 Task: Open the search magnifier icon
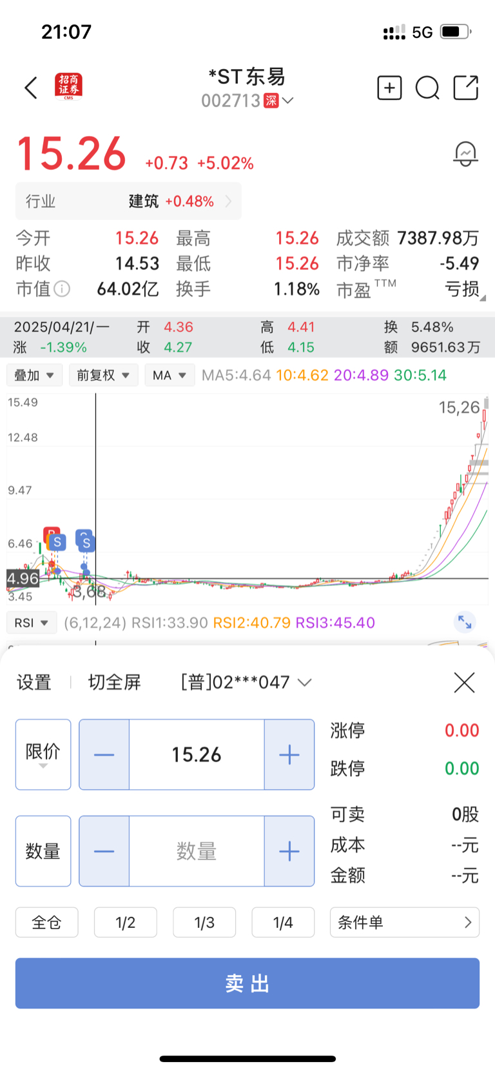[427, 88]
